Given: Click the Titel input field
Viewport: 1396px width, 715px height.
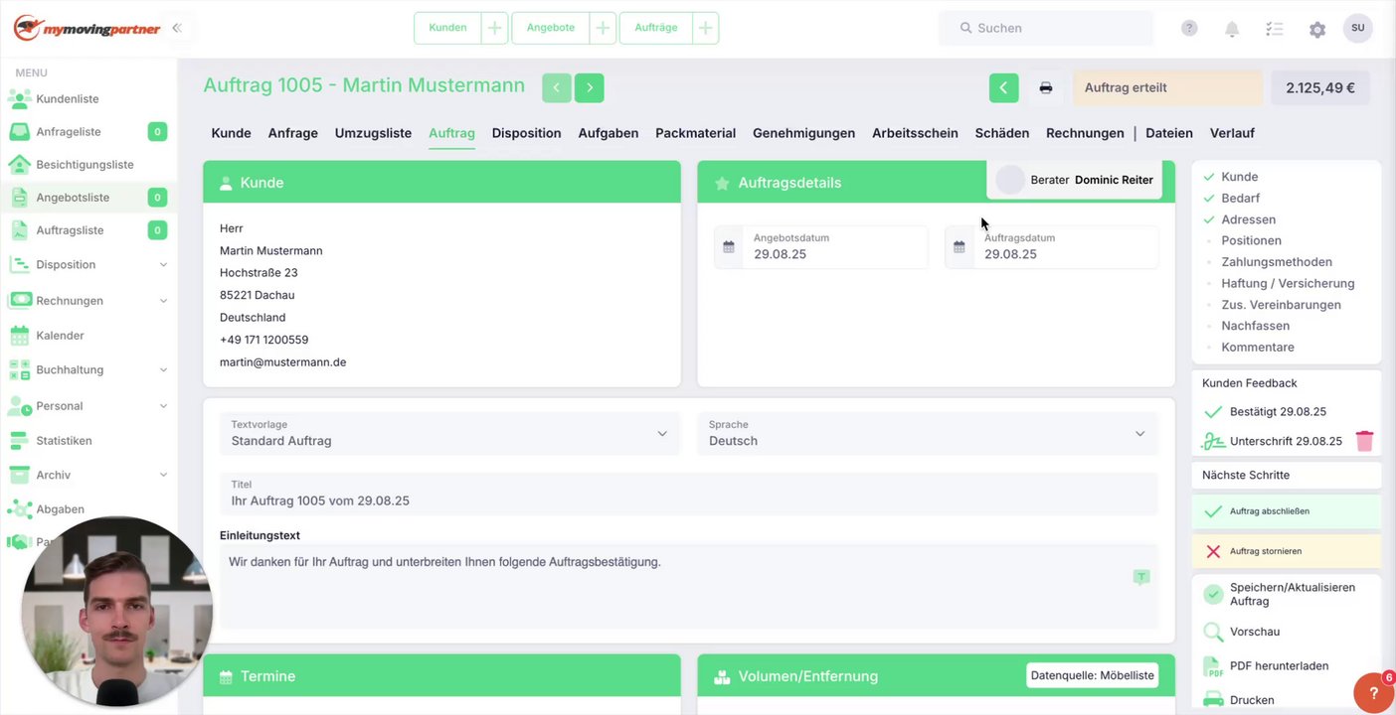Looking at the screenshot, I should (689, 494).
